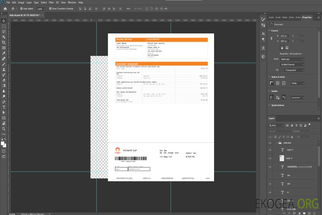
Task: Hide Layer 2 using its eye icon
Action: tap(270, 150)
